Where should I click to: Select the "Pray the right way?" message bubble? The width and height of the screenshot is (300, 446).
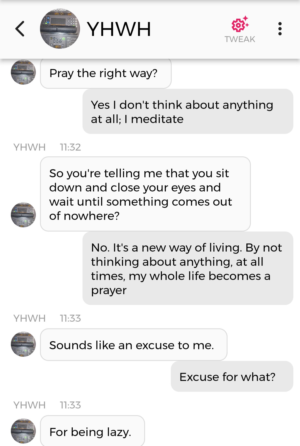click(x=106, y=73)
